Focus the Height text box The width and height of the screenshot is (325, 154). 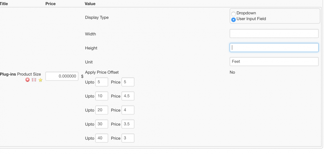(274, 48)
